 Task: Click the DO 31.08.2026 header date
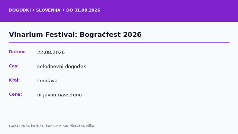click(x=83, y=10)
